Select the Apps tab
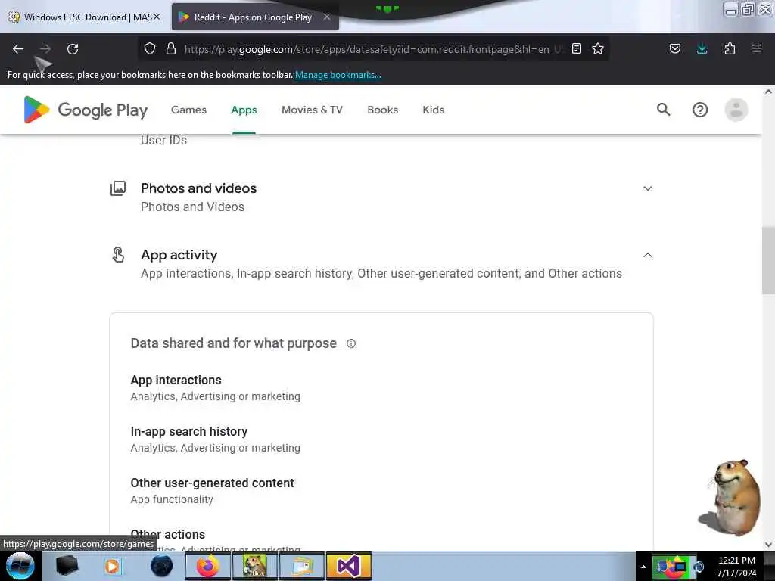This screenshot has height=581, width=775. (244, 110)
